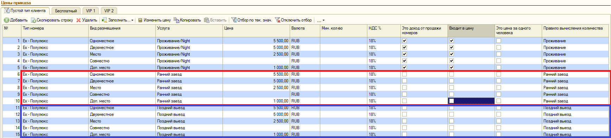
Task: Select Поздний выезд rule cell in row 13
Action: pyautogui.click(x=575, y=121)
